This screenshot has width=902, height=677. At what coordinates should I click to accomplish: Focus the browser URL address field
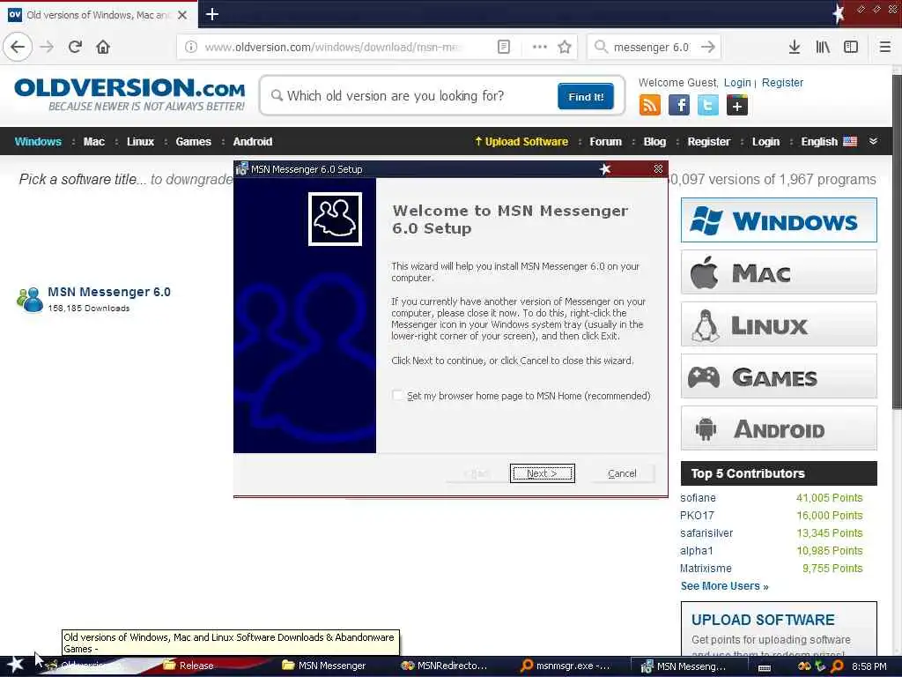[x=345, y=47]
